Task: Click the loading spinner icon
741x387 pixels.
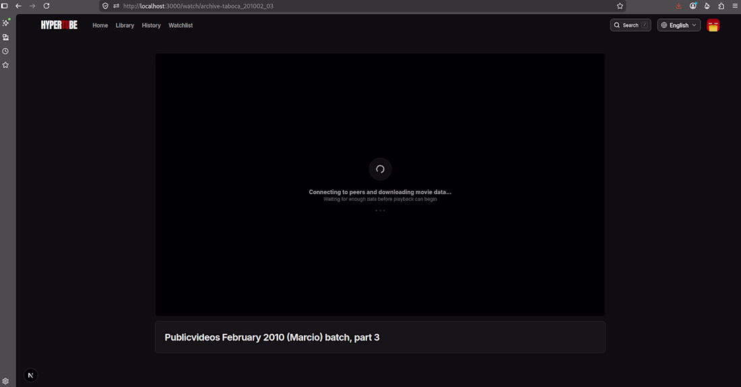Action: (x=380, y=169)
